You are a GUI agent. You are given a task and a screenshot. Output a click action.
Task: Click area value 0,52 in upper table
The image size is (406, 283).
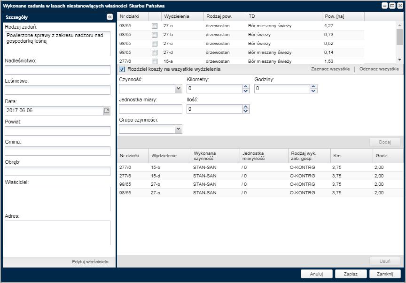(328, 44)
